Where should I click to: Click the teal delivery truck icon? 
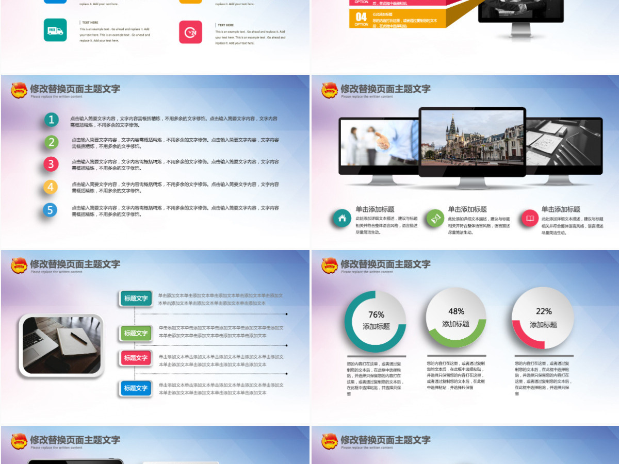[x=55, y=30]
